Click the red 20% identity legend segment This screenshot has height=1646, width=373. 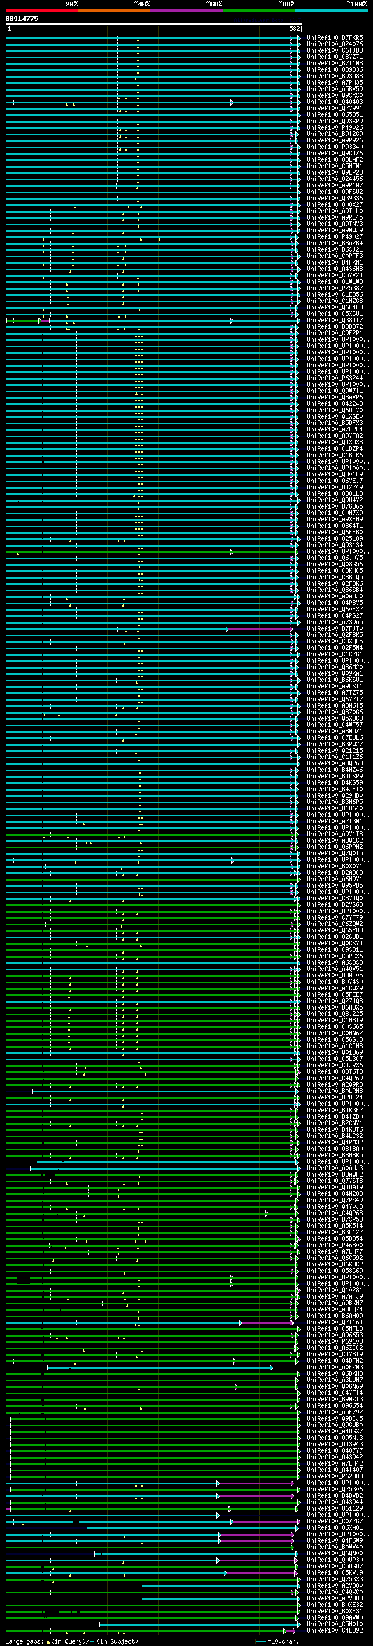pos(41,11)
